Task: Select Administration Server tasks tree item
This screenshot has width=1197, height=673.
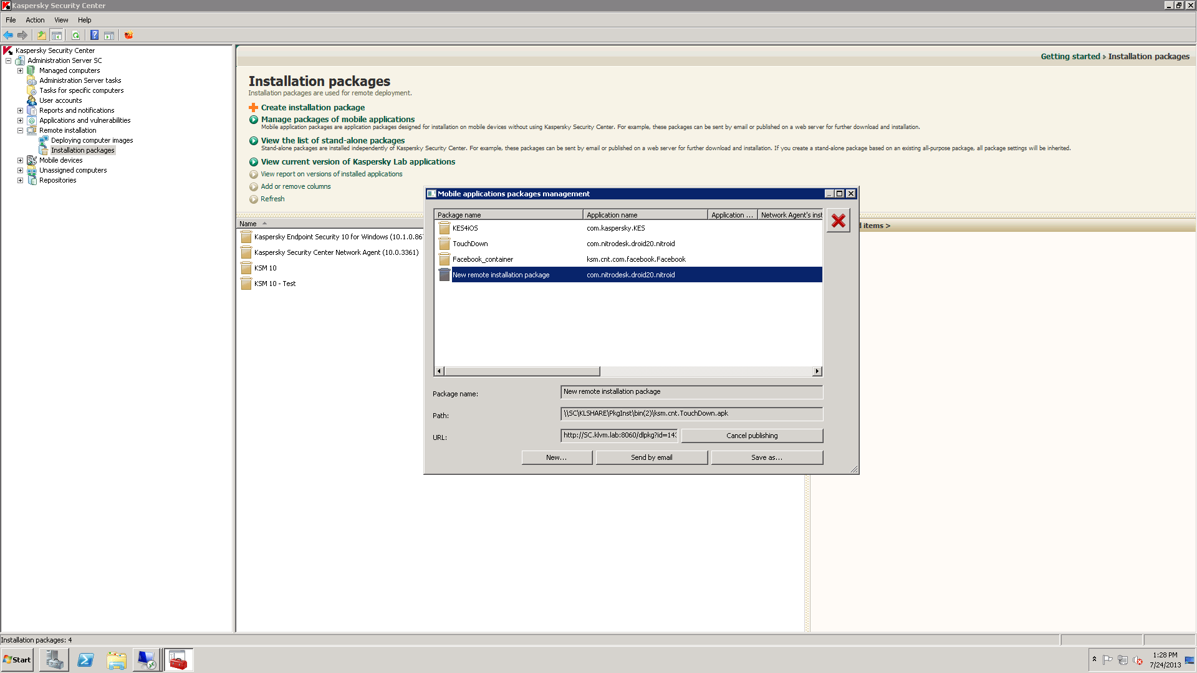Action: (x=80, y=80)
